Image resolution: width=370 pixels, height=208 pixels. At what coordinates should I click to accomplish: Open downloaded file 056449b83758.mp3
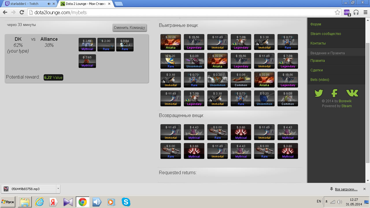tap(29, 189)
